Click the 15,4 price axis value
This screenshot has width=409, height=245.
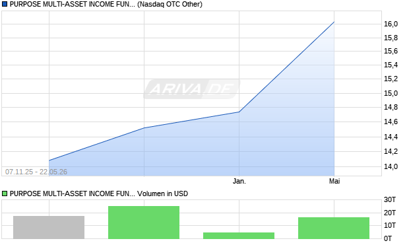click(x=391, y=65)
